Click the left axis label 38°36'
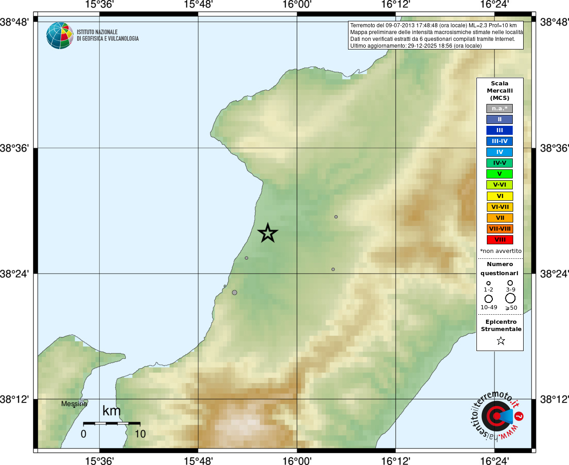Screen dimensions: 569x465 click(15, 148)
